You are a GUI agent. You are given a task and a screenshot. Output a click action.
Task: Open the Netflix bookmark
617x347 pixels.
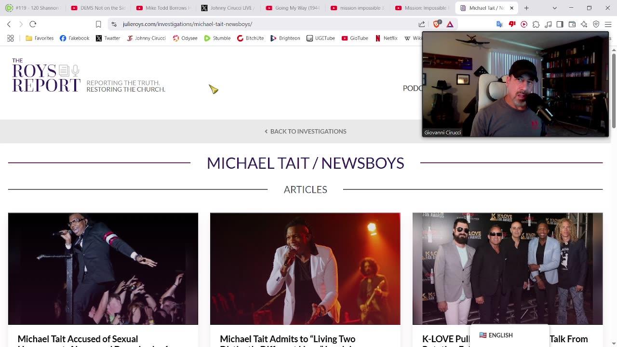point(386,38)
